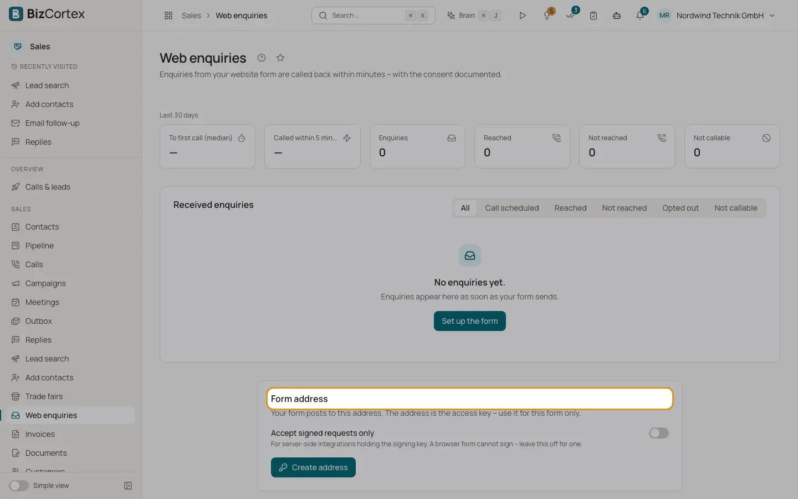798x499 pixels.
Task: Click the 'Called within 5 min...' card
Action: pos(313,146)
